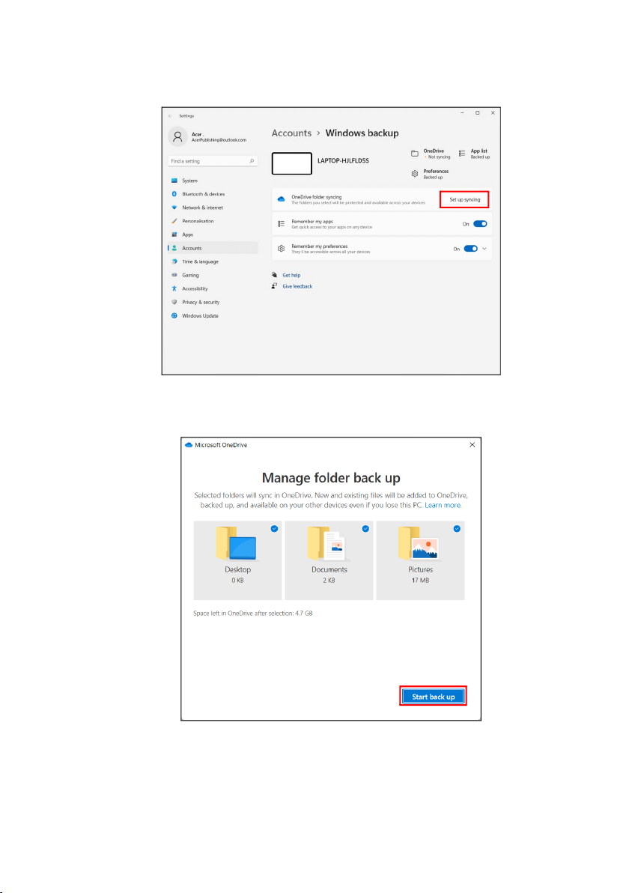Click the Microsoft OneDrive cloud title icon
This screenshot has width=629, height=893.
189,445
